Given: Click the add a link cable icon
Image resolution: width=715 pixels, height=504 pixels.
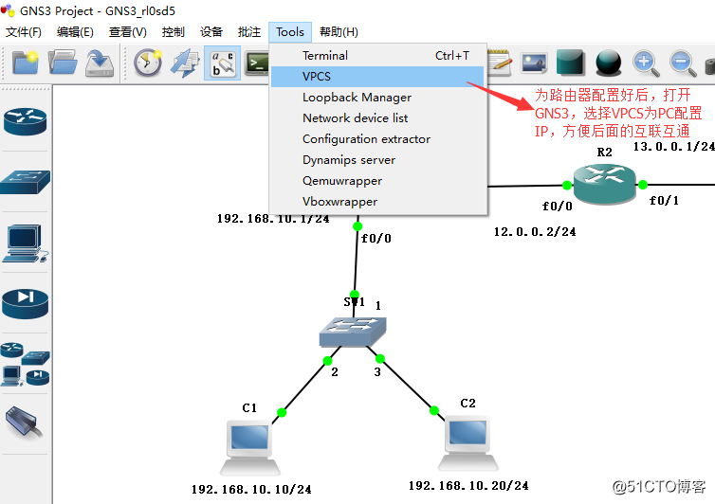Looking at the screenshot, I should [x=24, y=423].
